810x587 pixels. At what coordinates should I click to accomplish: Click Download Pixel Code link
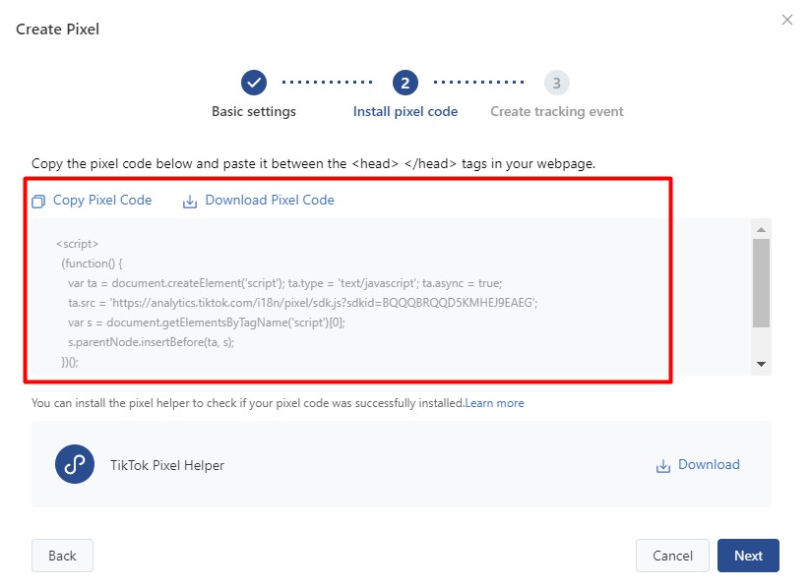coord(270,200)
